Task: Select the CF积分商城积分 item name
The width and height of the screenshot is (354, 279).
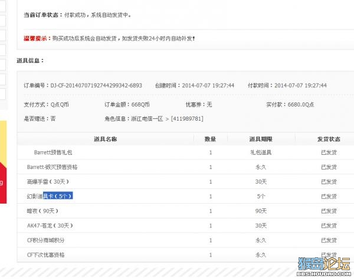Action: (x=45, y=240)
